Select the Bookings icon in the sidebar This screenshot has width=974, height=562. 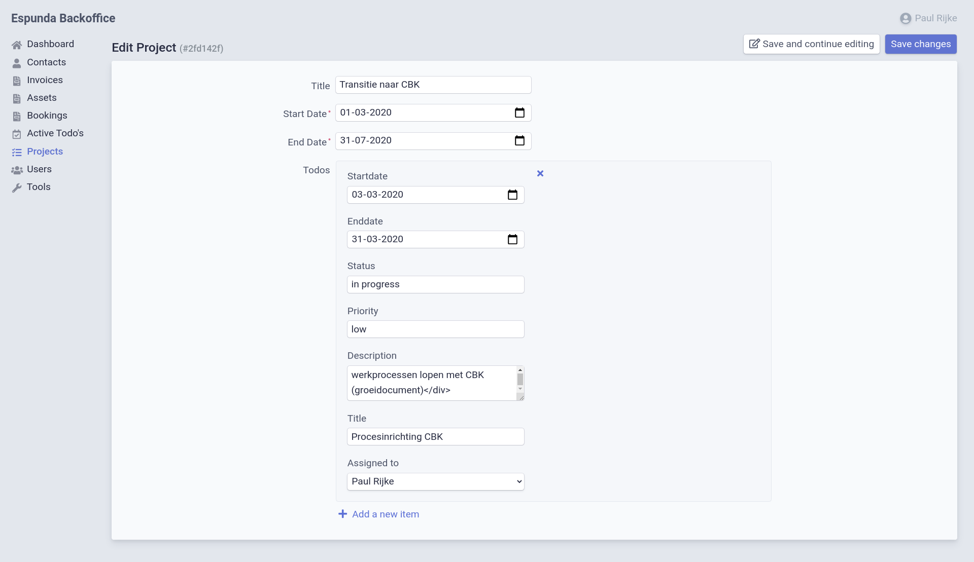(17, 116)
